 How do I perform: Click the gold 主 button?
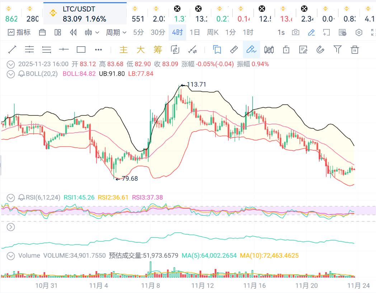pyautogui.click(x=123, y=49)
